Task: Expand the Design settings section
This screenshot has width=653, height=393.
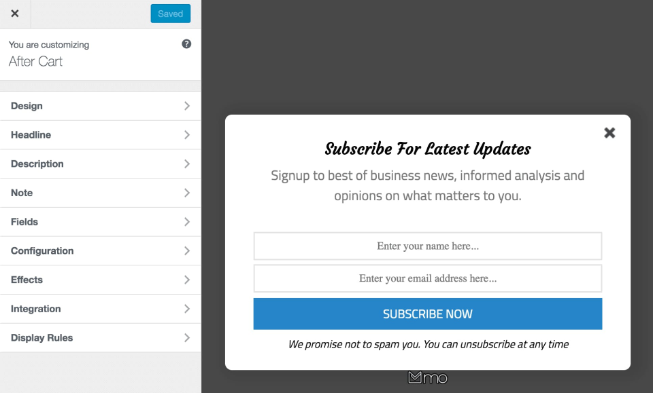Action: pos(101,106)
